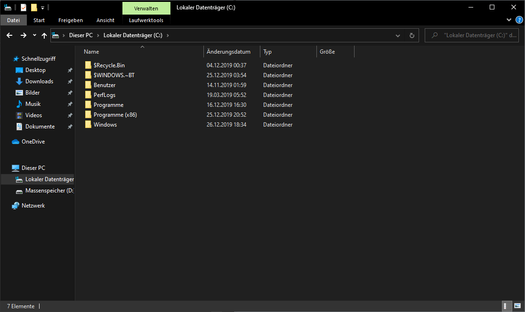The height and width of the screenshot is (312, 525).
Task: Open Musik in the navigation pane
Action: (33, 104)
